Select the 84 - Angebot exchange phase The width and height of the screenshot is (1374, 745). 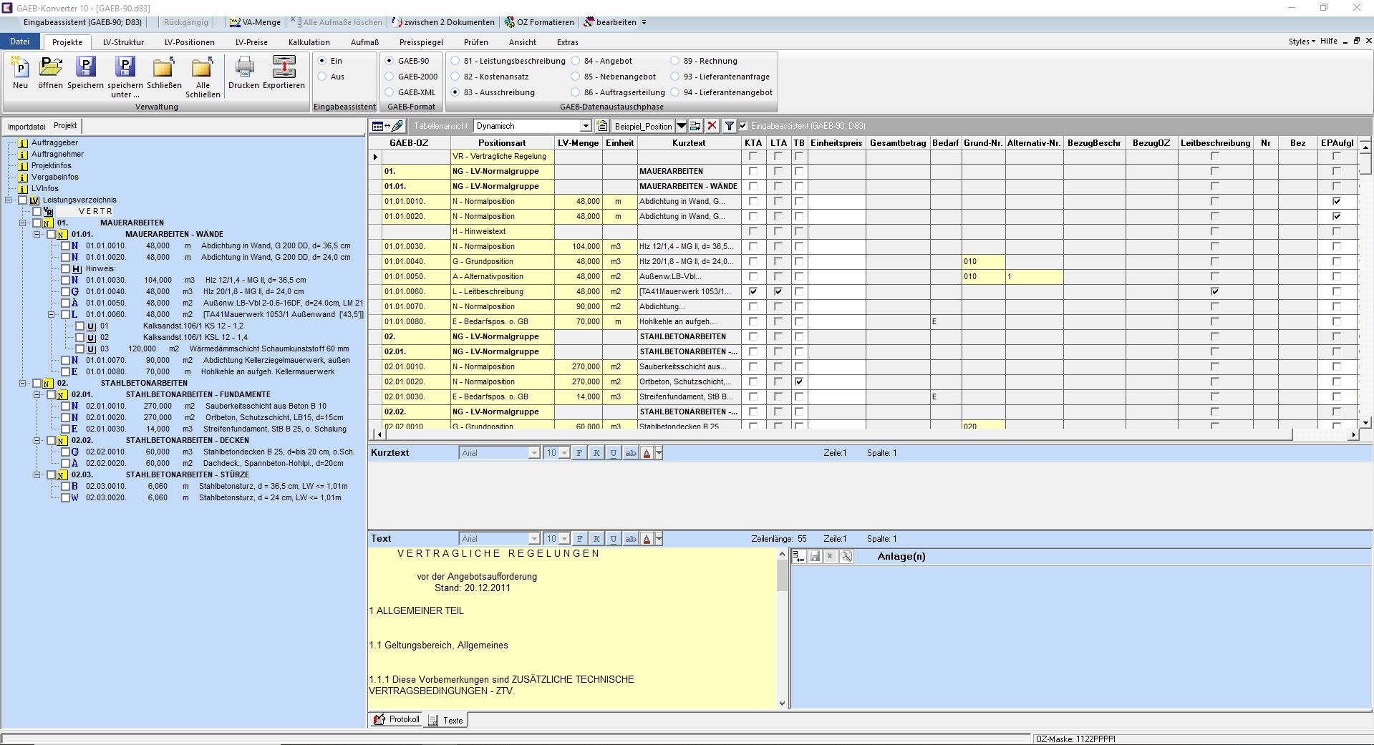pyautogui.click(x=576, y=61)
